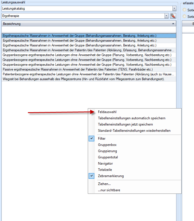Select the Massnahmen row with Patientin/des Patienten (Abklärung, Erfassung
Image resolution: width=194 pixels, height=221 pixels.
89,50
